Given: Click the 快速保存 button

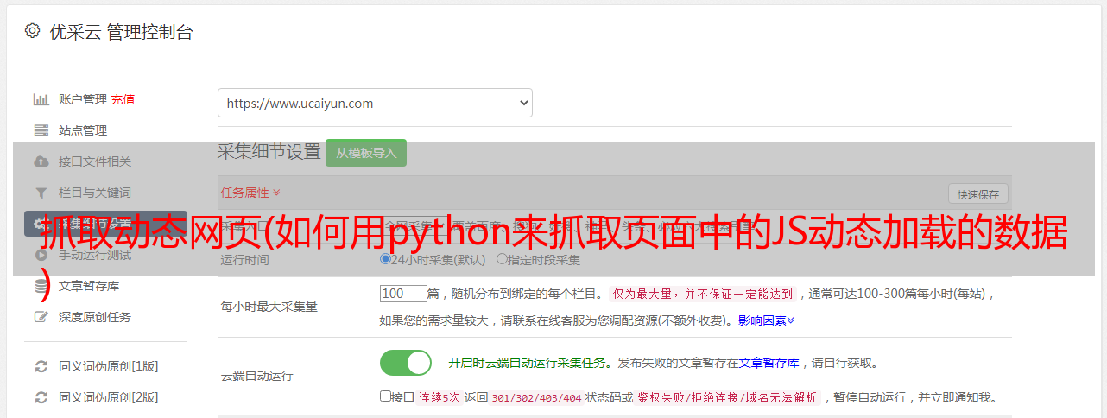Looking at the screenshot, I should pos(977,194).
